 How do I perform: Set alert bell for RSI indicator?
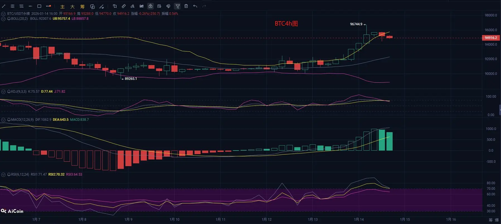[9, 174]
